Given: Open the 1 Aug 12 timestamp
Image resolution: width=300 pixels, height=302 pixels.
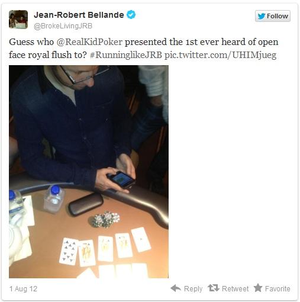Looking at the screenshot, I should pyautogui.click(x=23, y=289).
